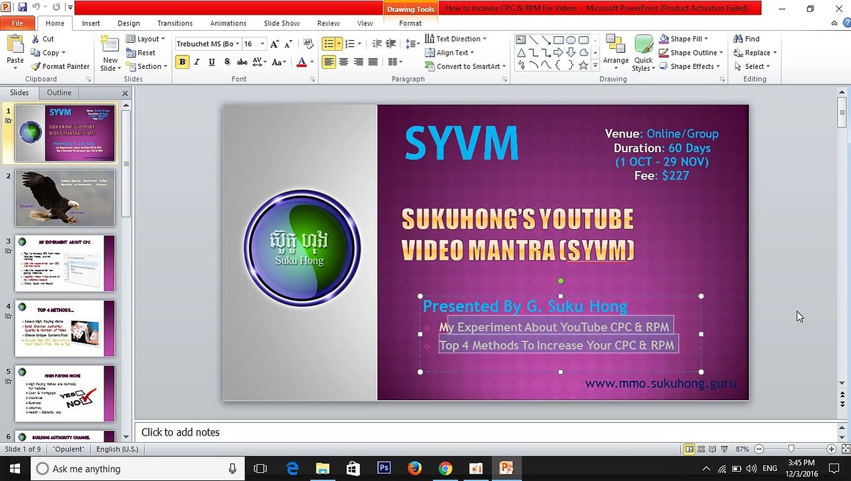Screen dimensions: 851x481
Task: Click to add notes field
Action: point(486,432)
